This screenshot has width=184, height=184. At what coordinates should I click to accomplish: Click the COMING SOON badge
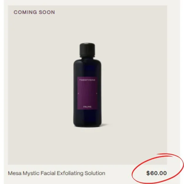point(34,12)
